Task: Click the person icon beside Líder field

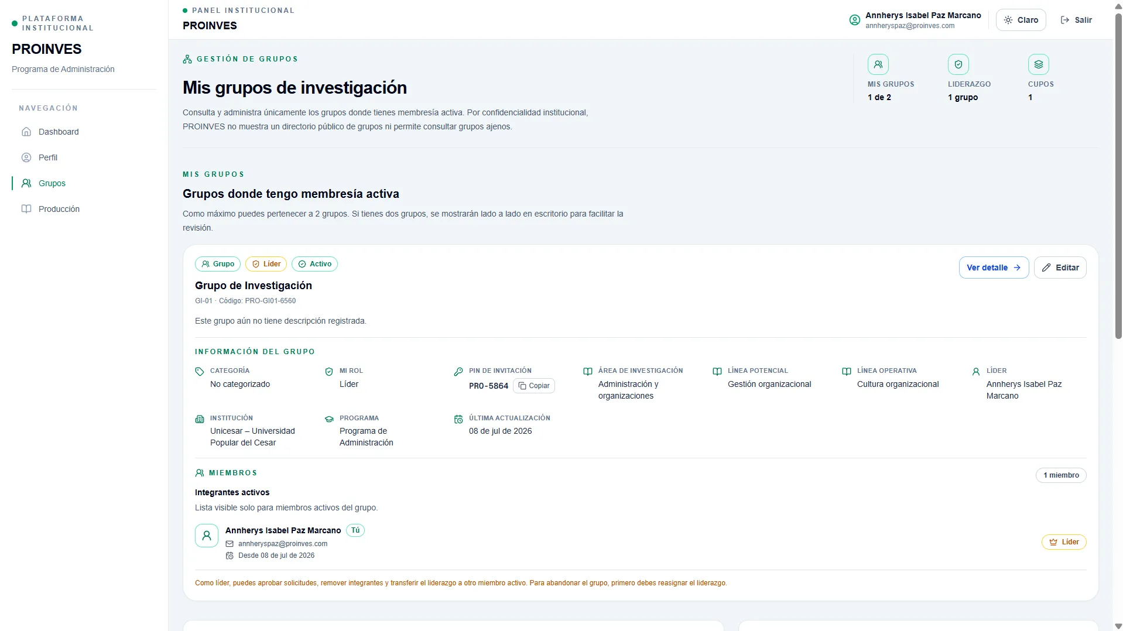Action: tap(976, 372)
